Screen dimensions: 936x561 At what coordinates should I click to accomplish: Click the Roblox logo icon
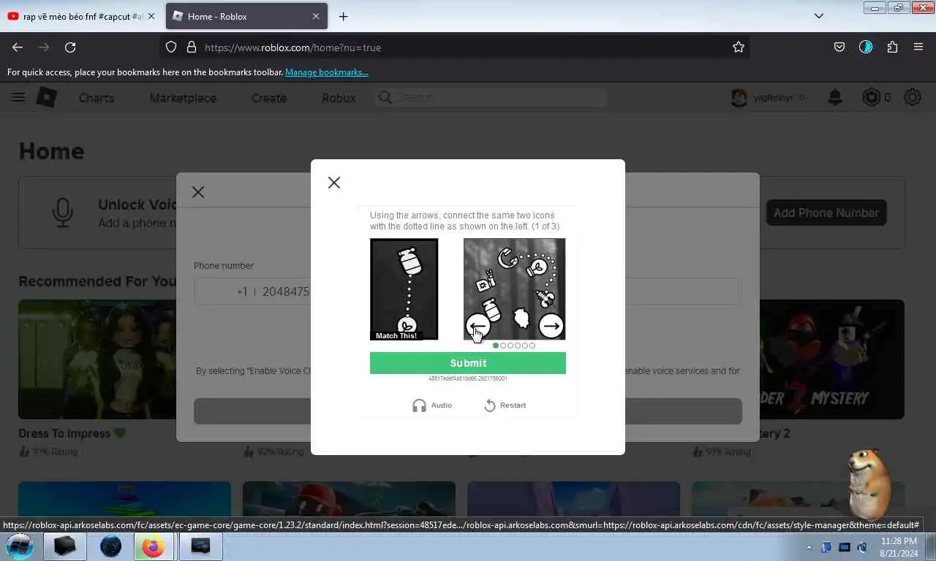click(x=47, y=97)
